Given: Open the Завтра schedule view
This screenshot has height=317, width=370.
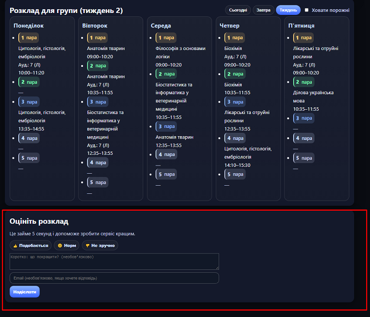Looking at the screenshot, I should tap(263, 10).
